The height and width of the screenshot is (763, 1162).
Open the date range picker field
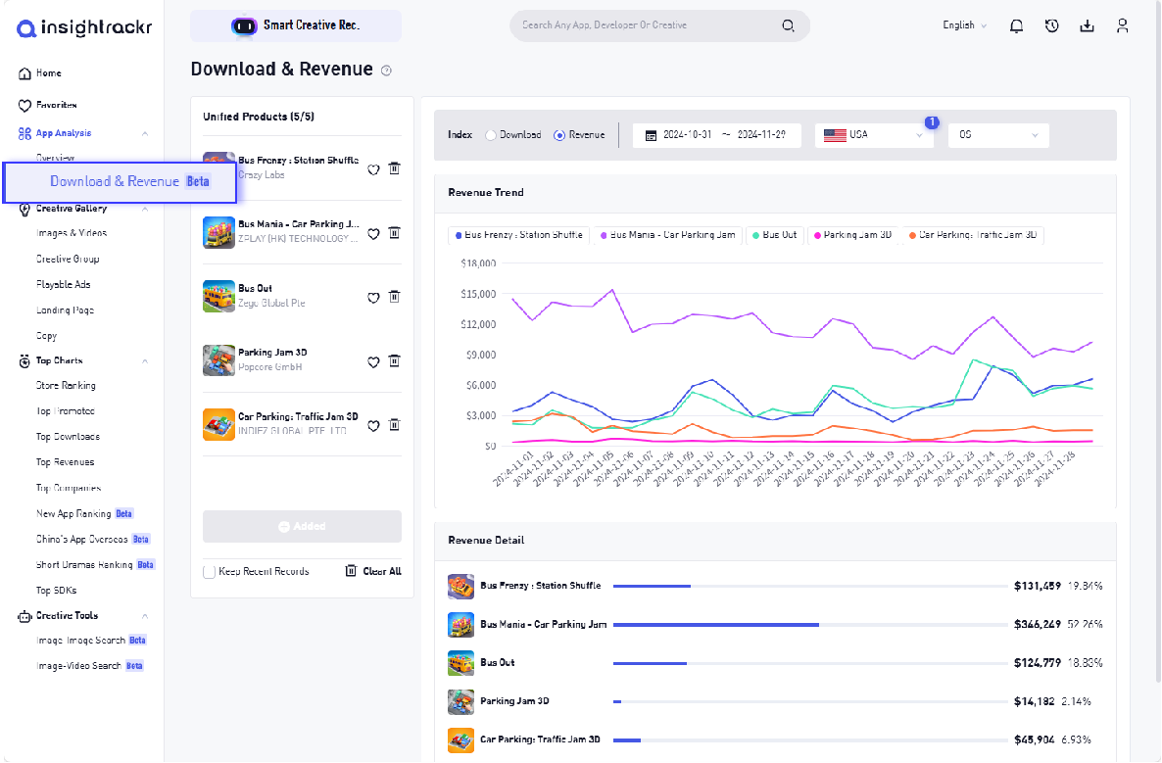(716, 135)
